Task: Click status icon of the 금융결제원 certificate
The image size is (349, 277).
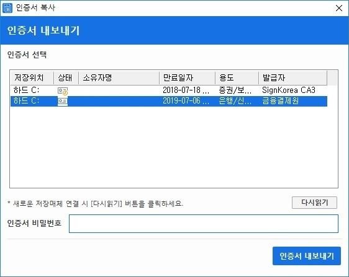Action: point(63,102)
